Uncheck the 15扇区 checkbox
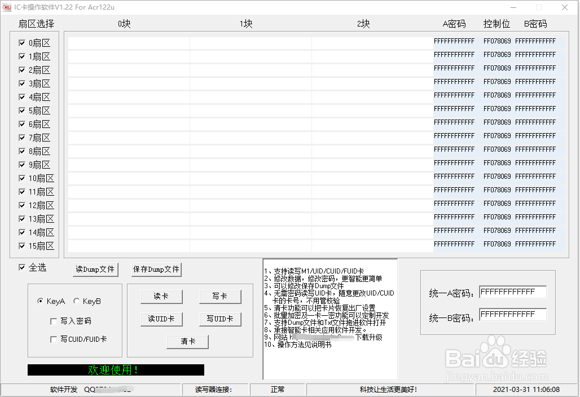This screenshot has width=580, height=397. 22,246
